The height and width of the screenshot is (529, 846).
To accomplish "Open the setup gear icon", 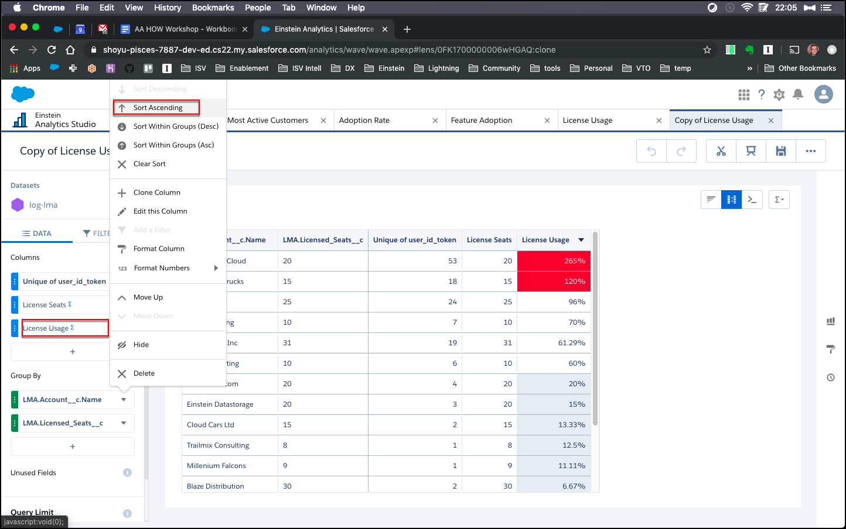I will click(779, 94).
